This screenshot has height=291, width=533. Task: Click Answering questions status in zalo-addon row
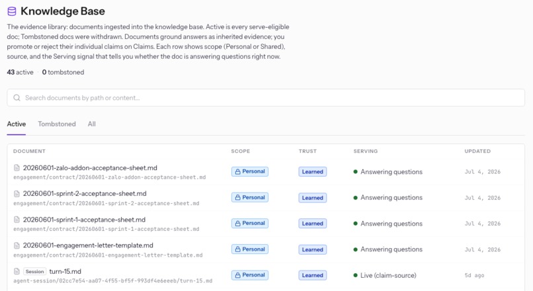click(388, 172)
